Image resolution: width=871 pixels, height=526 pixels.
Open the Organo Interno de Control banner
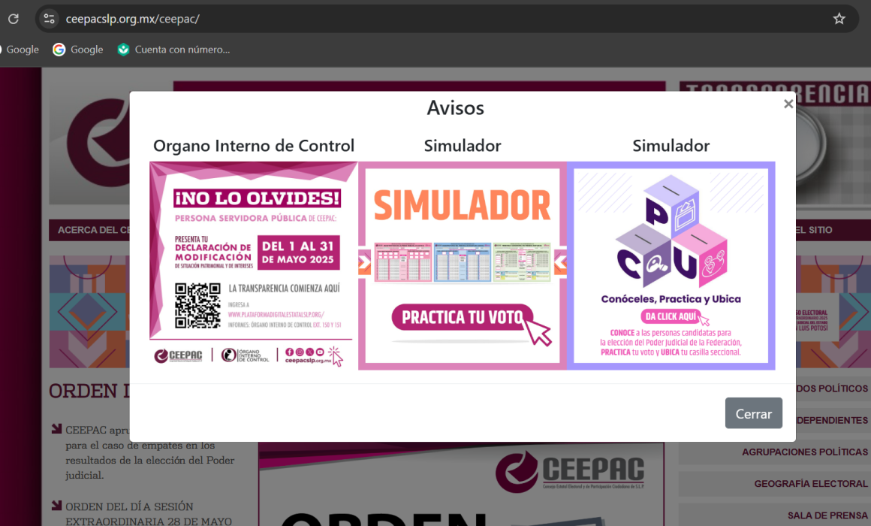pos(254,266)
